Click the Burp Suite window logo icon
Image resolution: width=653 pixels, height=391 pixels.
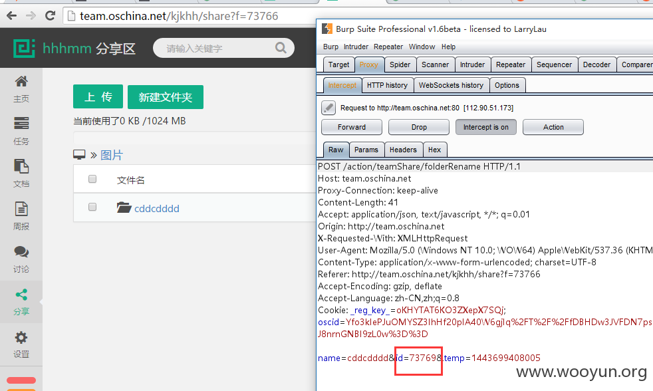click(x=327, y=29)
